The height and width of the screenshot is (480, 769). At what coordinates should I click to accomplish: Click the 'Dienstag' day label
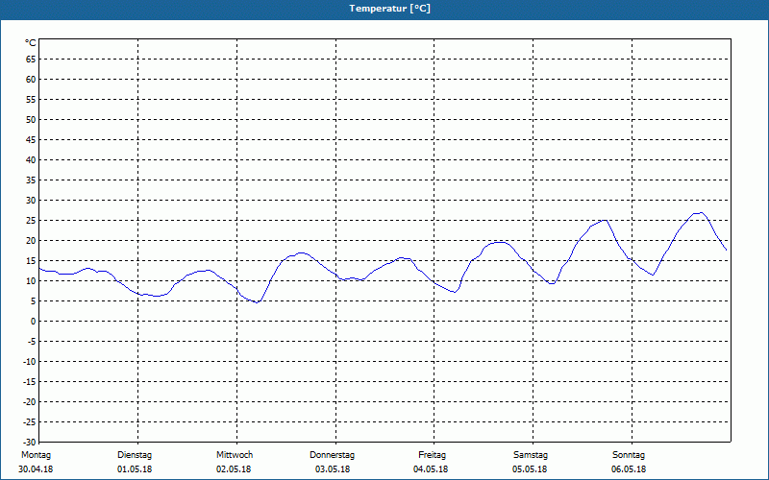pyautogui.click(x=135, y=455)
